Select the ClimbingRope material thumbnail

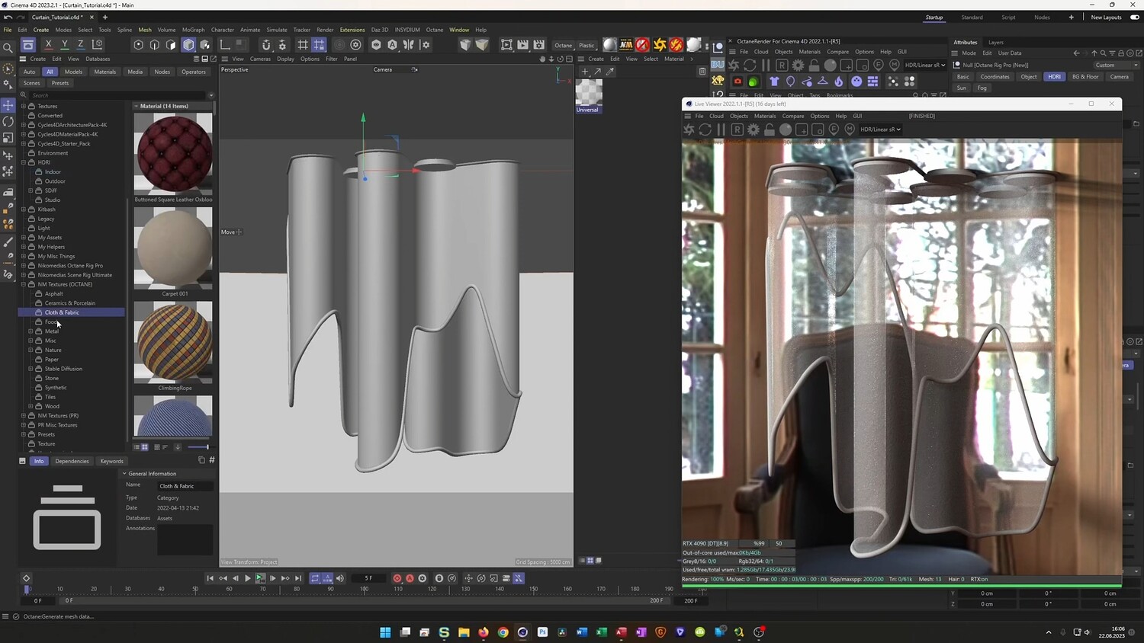173,342
